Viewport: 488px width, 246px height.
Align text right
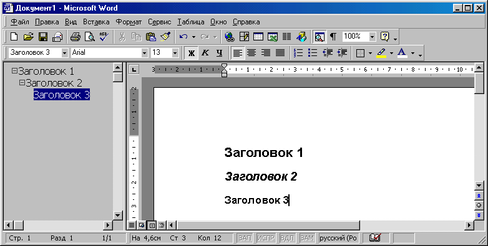point(266,53)
